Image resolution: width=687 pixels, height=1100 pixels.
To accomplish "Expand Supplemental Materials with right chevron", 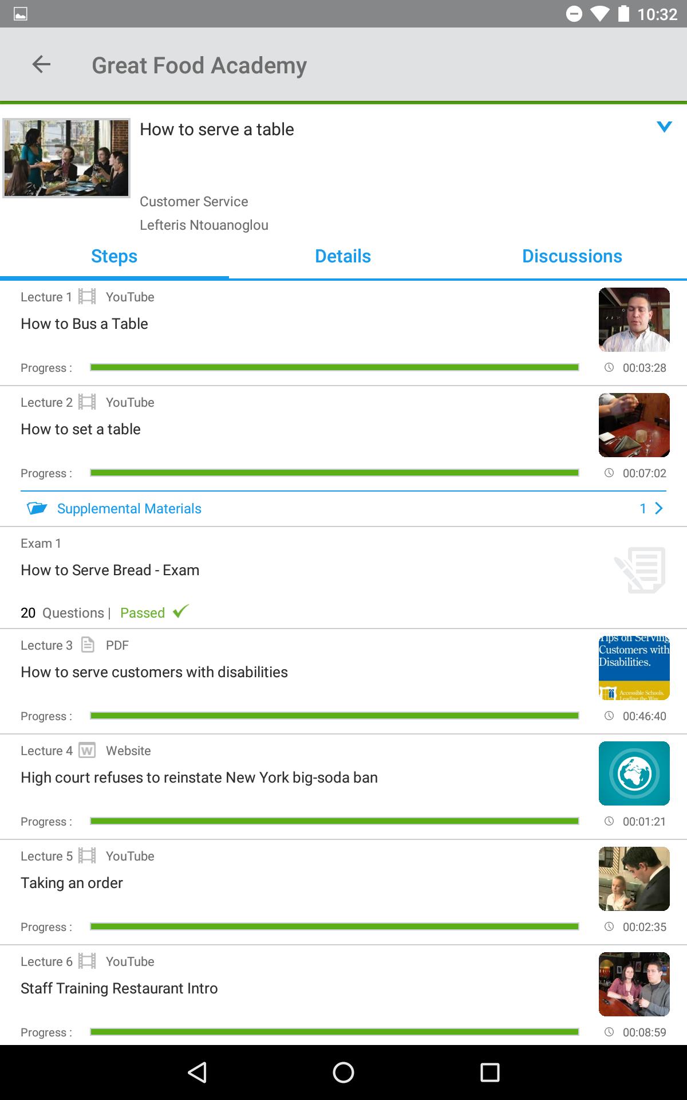I will 659,508.
